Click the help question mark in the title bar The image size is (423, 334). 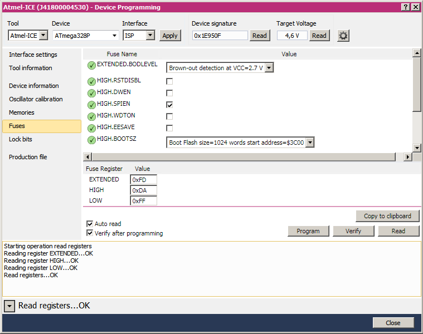(406, 7)
